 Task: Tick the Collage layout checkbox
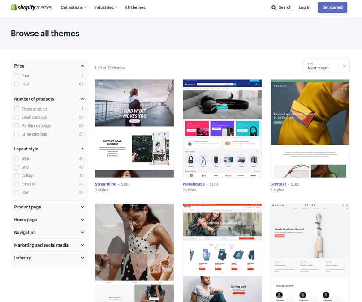pos(17,176)
